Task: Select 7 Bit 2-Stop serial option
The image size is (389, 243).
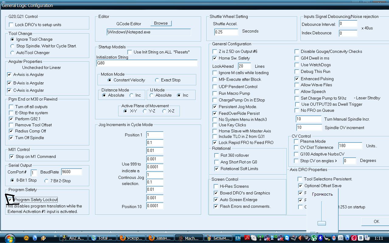Action: coord(46,181)
